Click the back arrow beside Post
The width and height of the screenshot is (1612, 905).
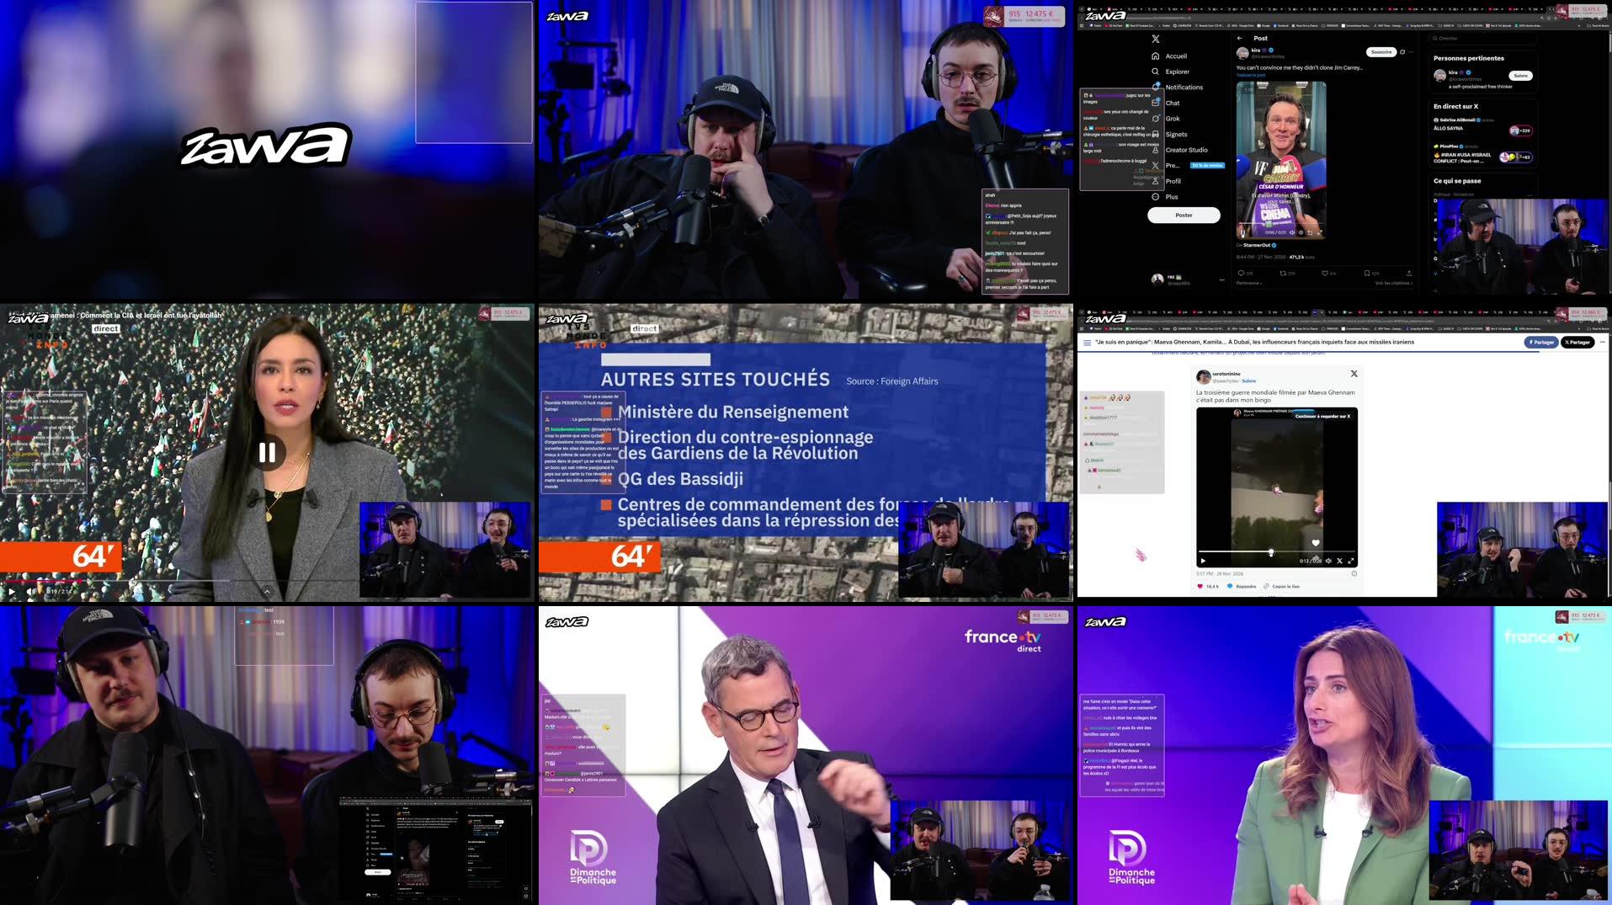[x=1239, y=39]
